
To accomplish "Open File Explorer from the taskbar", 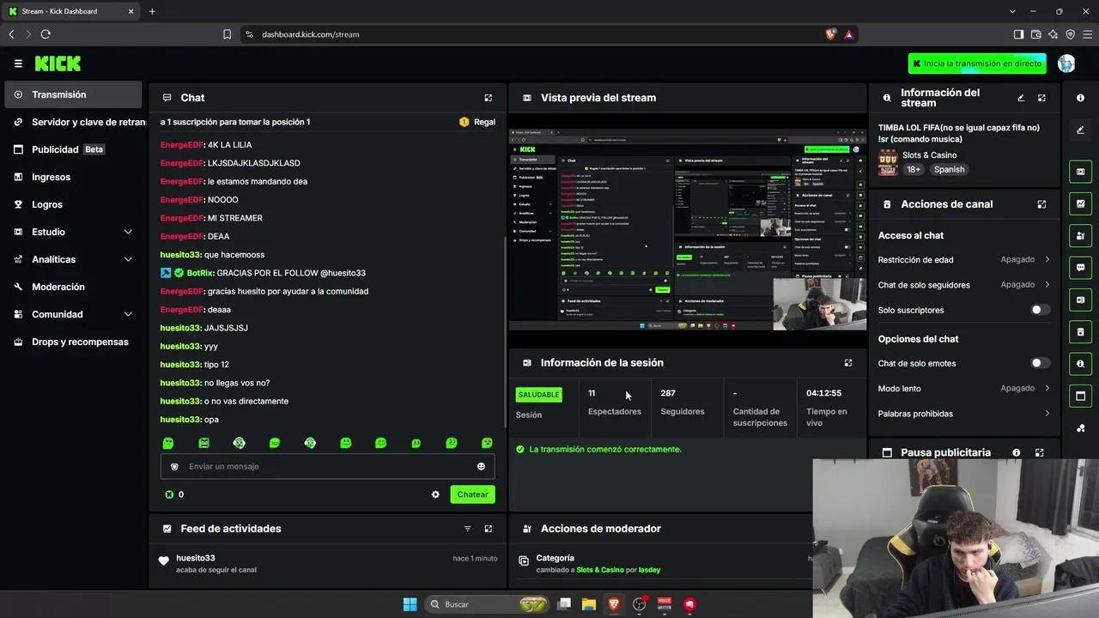I will (589, 604).
